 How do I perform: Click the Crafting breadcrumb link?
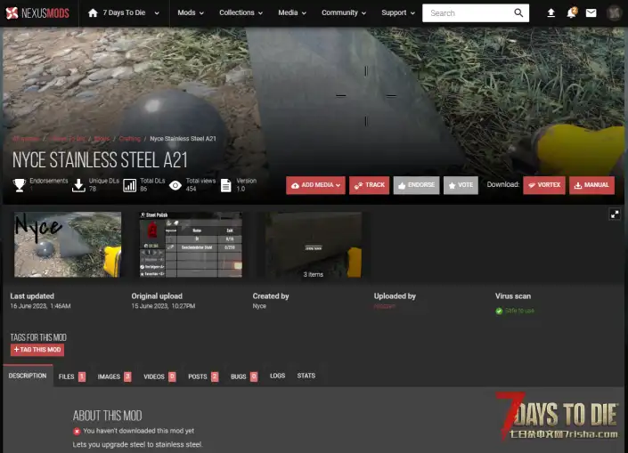click(x=130, y=139)
